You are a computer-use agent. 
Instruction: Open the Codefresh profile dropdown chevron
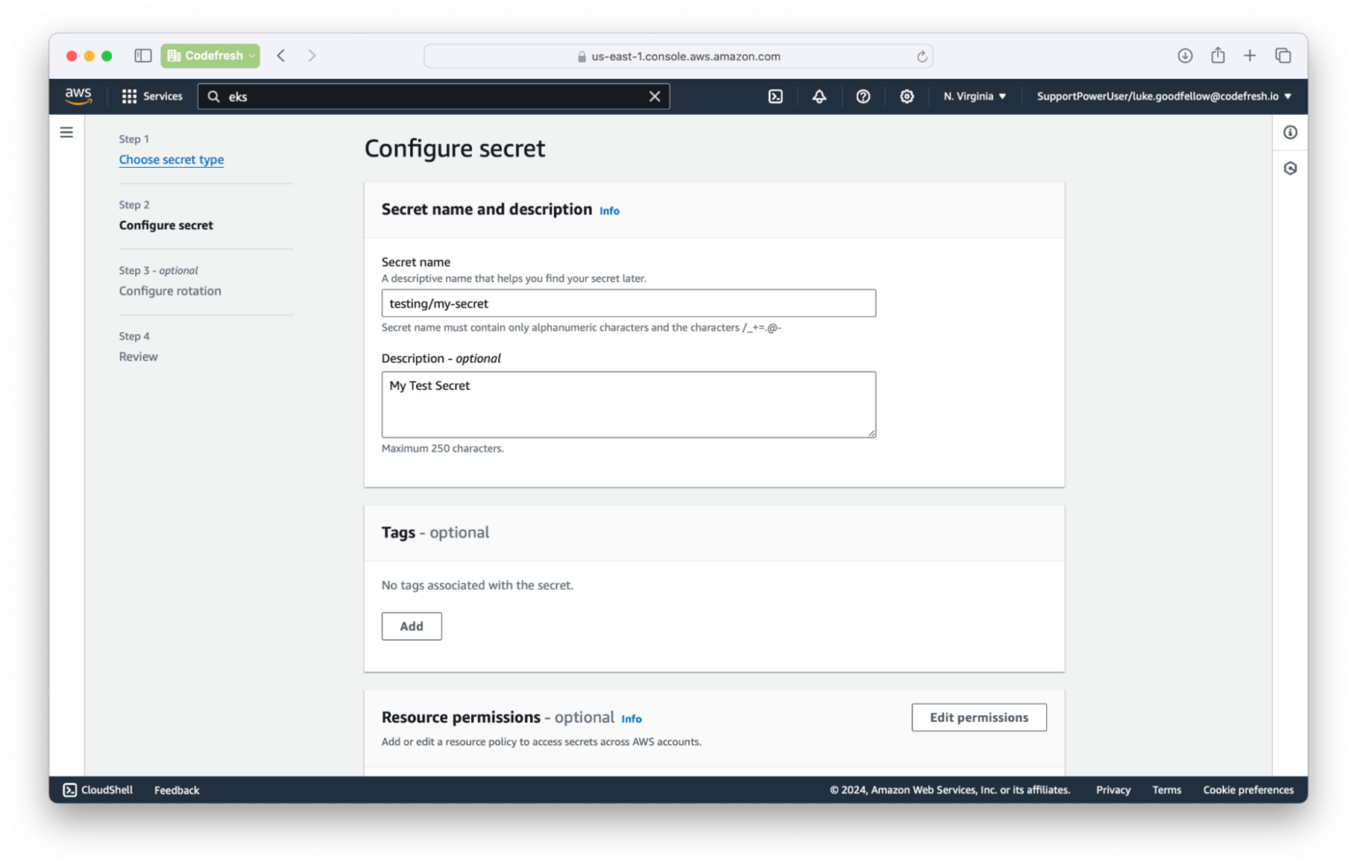250,55
